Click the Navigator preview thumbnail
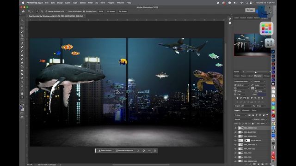This screenshot has height=166, width=296. coord(252,45)
